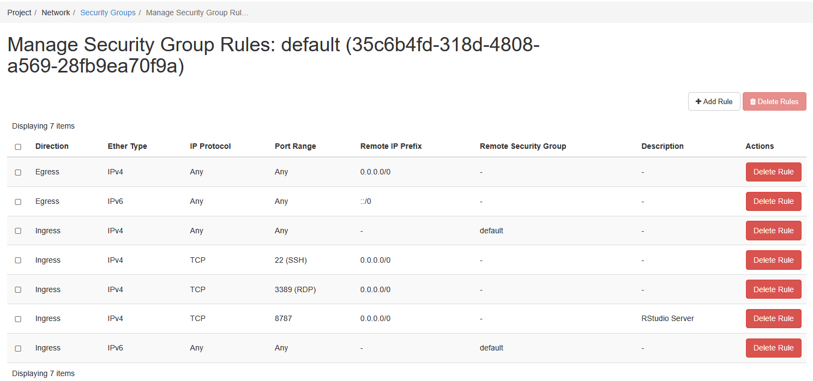
Task: Delete the 3389 (RDP) ingress rule
Action: [773, 289]
